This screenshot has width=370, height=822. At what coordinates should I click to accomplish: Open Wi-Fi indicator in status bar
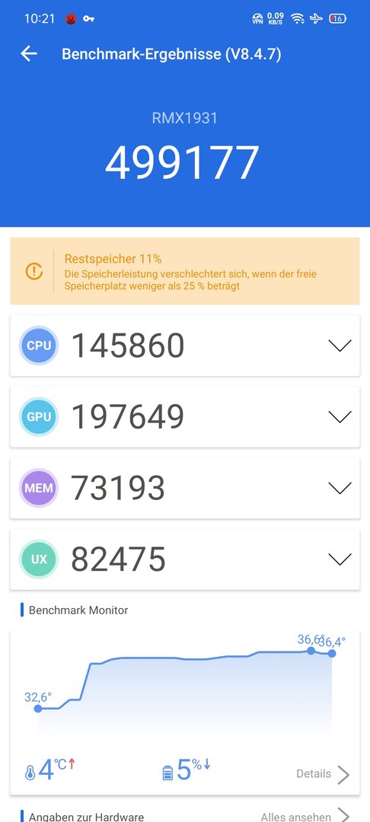pos(298,19)
